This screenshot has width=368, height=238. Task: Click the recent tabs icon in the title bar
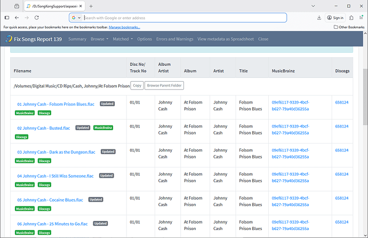point(17,6)
